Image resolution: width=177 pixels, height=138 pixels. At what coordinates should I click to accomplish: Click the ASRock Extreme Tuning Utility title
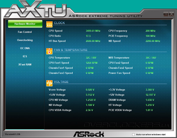click(106, 16)
